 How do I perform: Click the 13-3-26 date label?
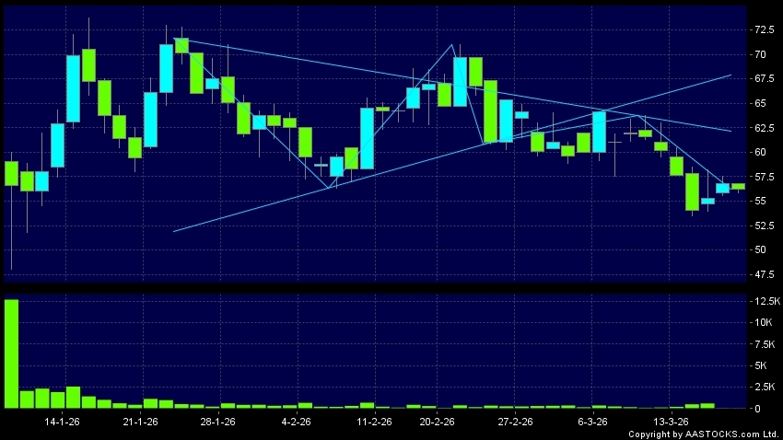[671, 422]
